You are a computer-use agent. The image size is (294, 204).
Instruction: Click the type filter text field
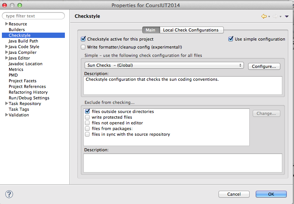point(33,16)
